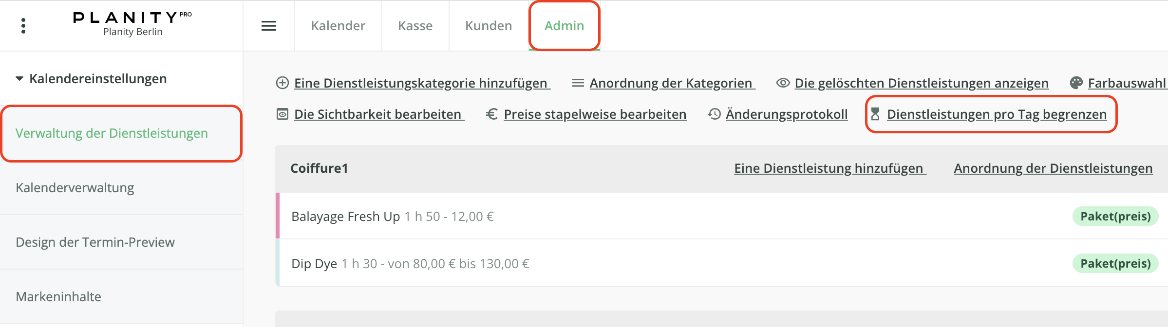Switch to the Kalender tab
Screen dimensions: 1168x327
(338, 26)
